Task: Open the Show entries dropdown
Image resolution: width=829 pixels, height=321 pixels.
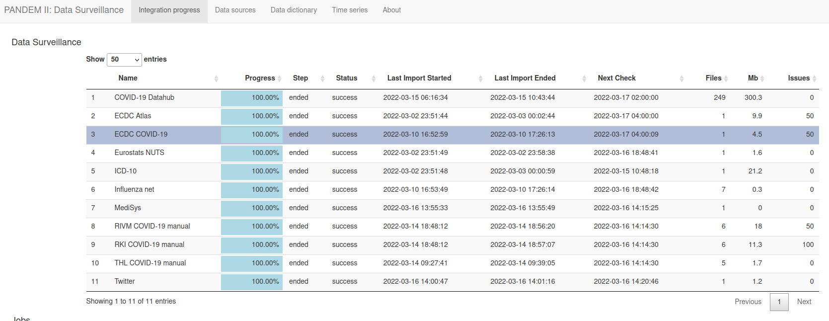Action: [x=124, y=60]
